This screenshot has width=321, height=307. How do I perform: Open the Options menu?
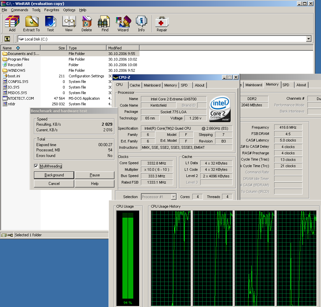tap(69, 10)
